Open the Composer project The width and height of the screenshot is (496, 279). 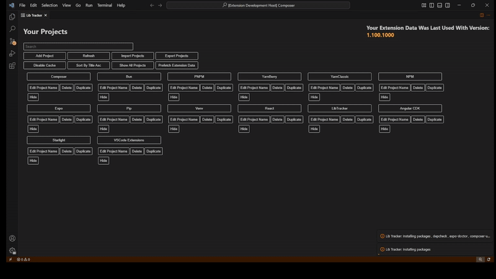point(58,76)
